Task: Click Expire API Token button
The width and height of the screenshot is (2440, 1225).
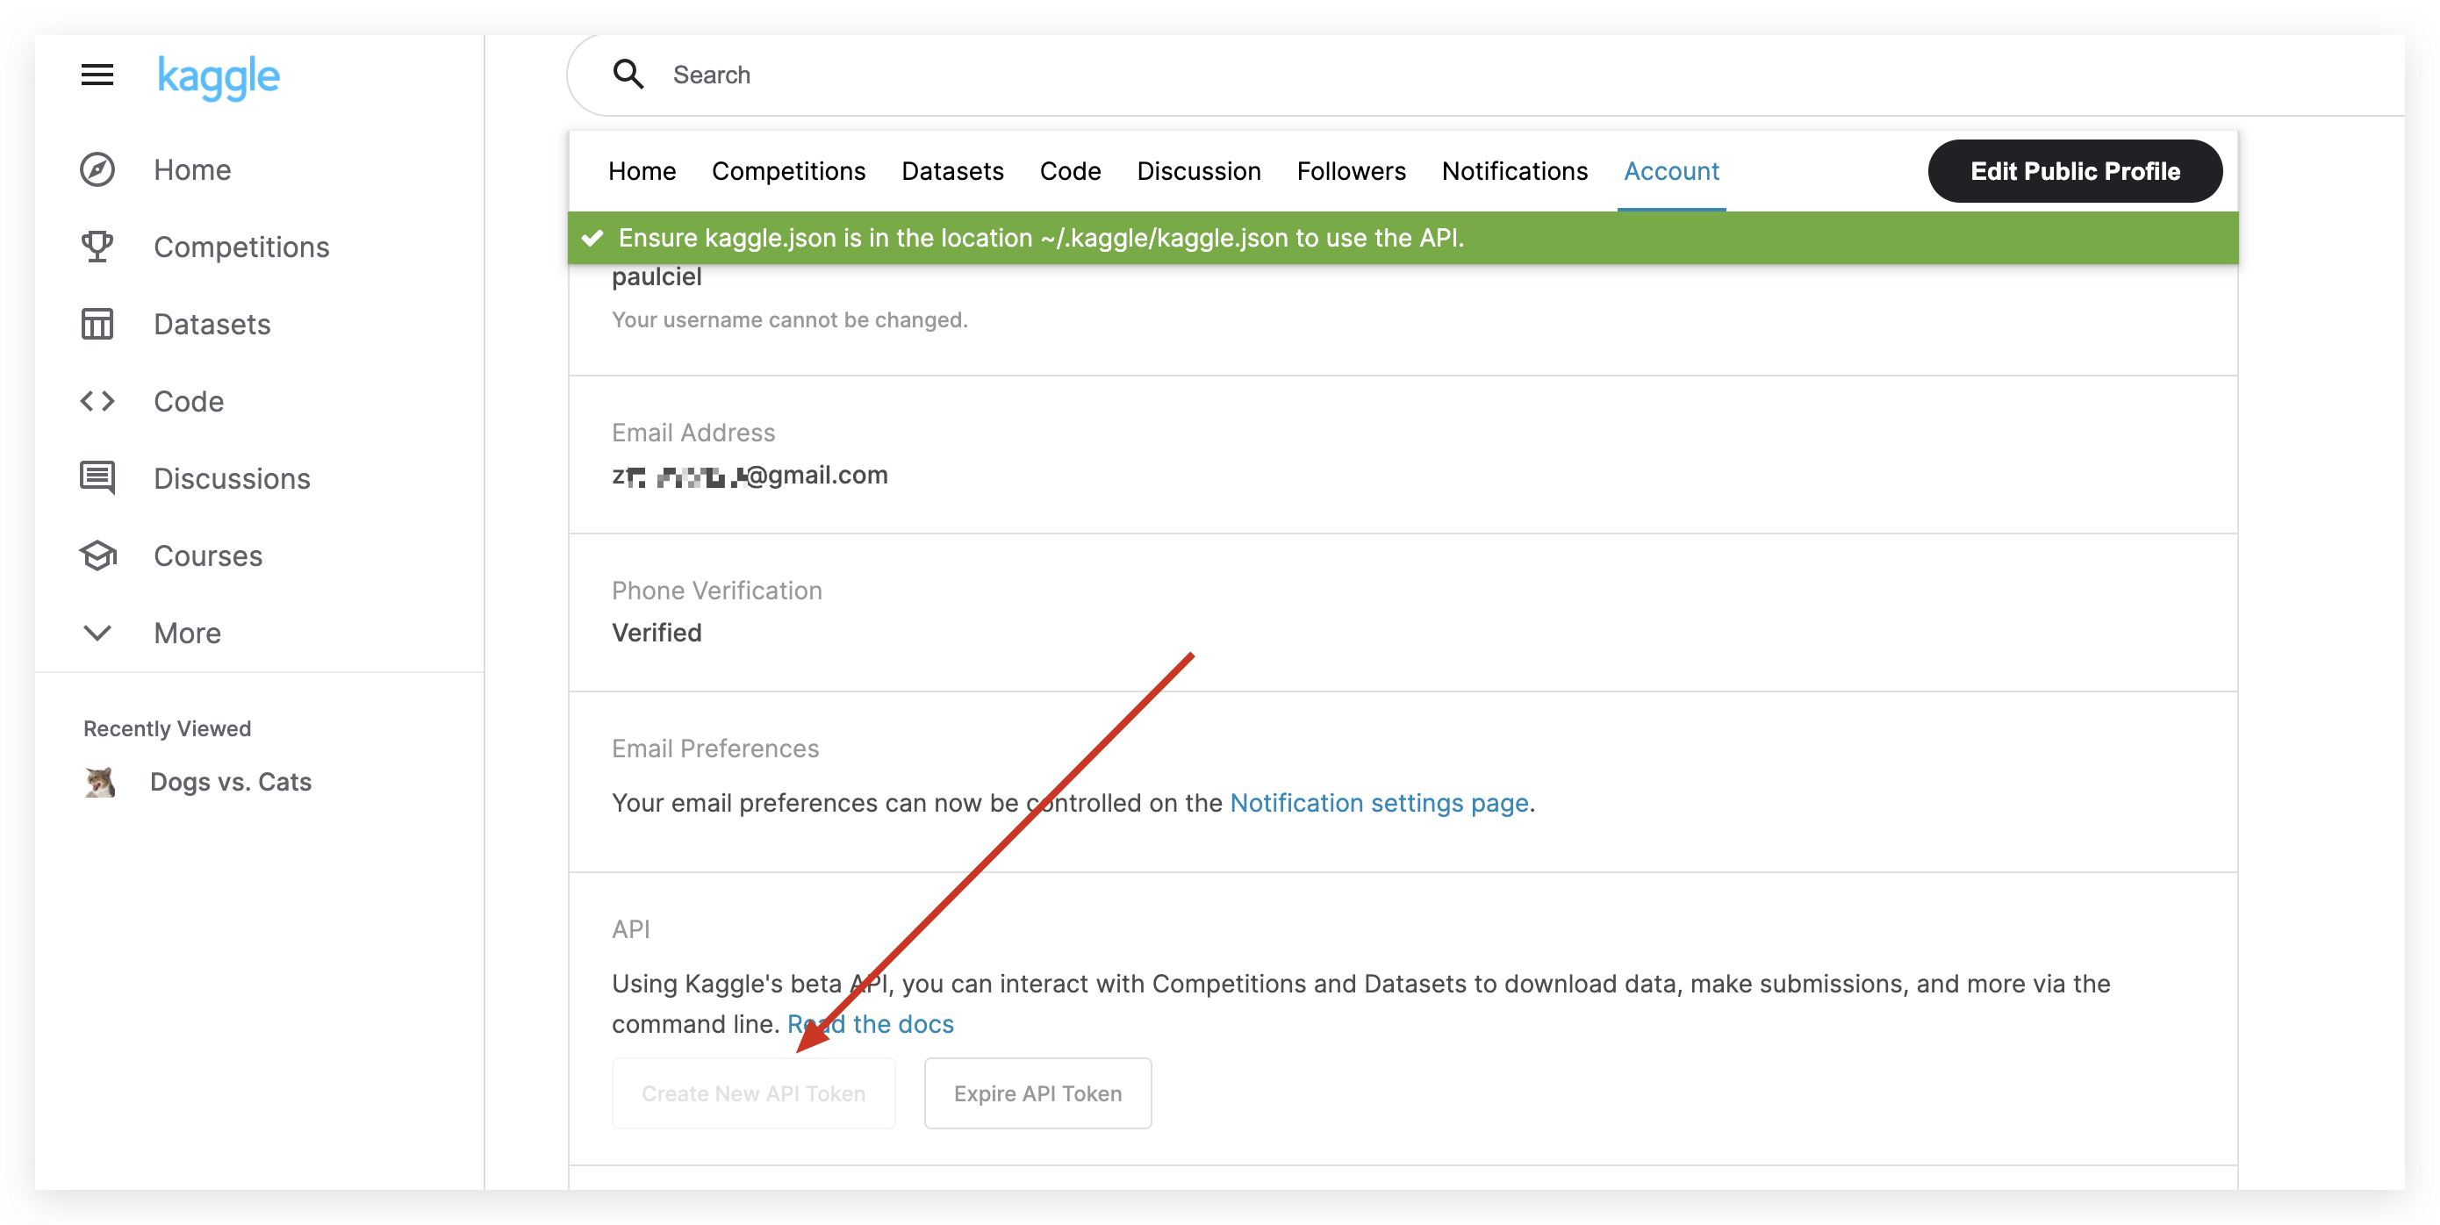Action: [1037, 1093]
